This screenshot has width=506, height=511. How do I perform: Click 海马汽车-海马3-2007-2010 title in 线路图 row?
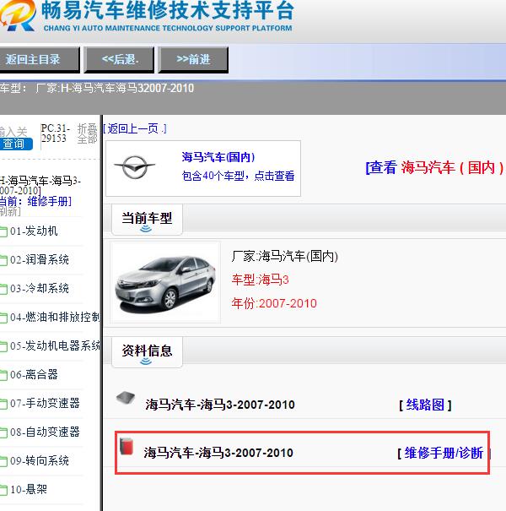pos(220,405)
